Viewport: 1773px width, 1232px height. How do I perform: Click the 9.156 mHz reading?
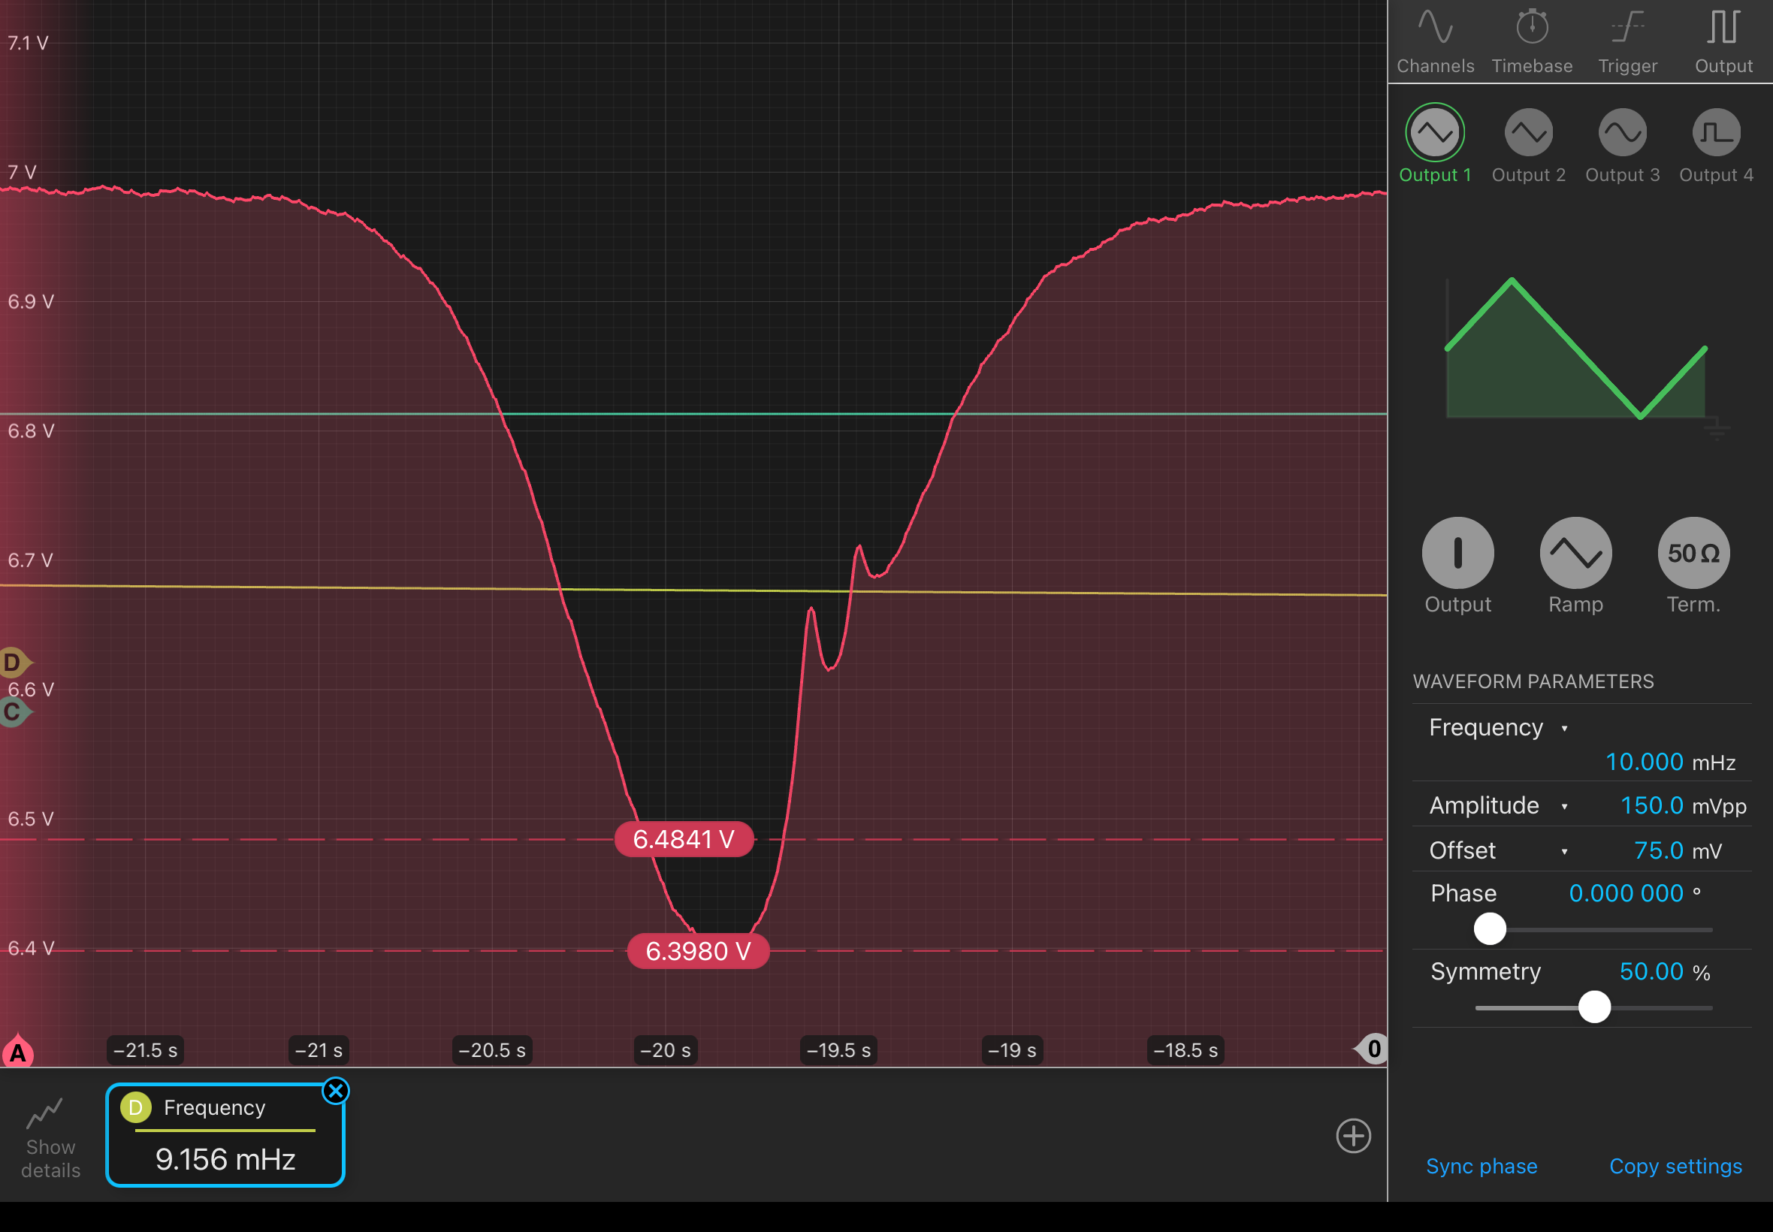(225, 1159)
